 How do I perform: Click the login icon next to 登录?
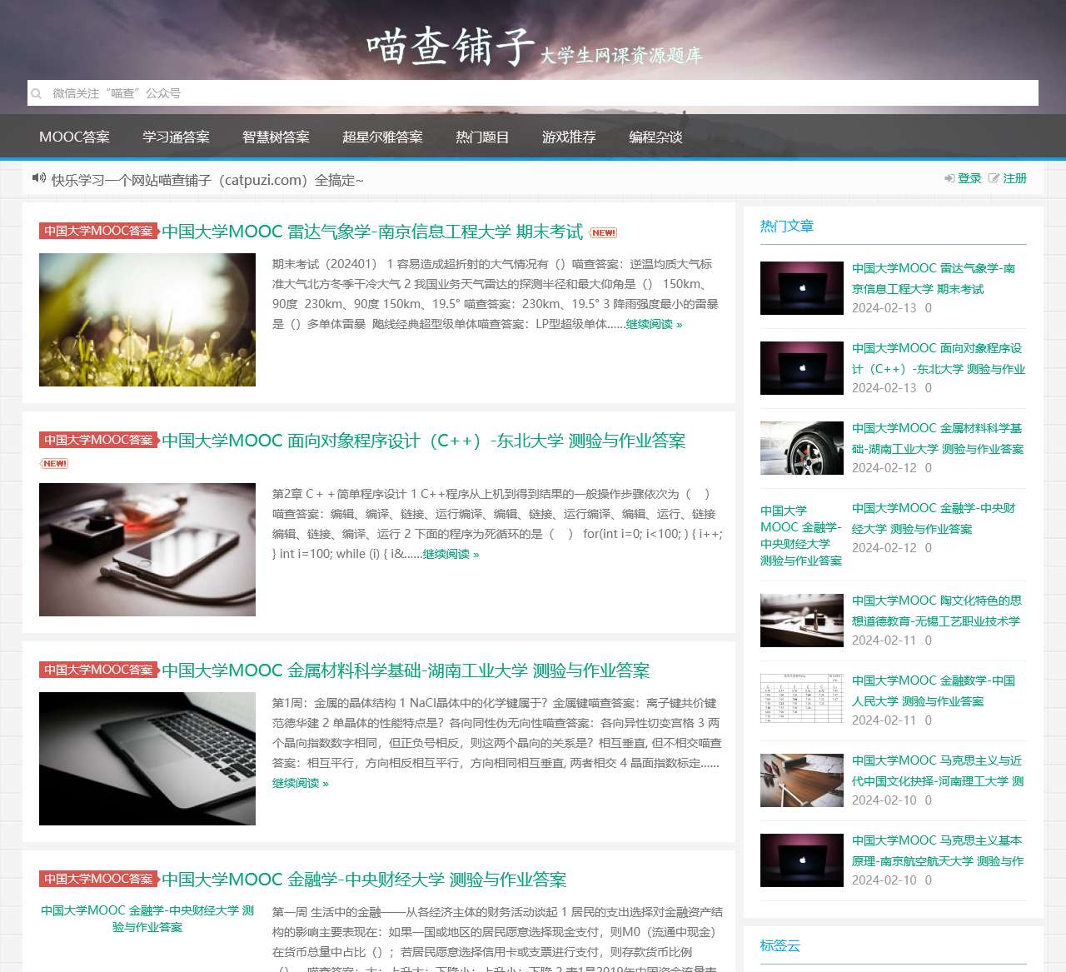click(x=949, y=178)
